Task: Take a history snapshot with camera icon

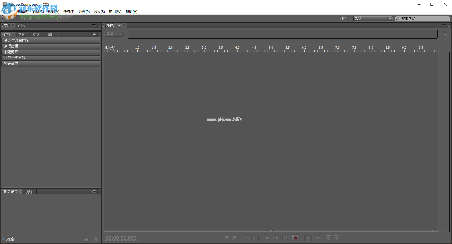Action: (x=87, y=239)
